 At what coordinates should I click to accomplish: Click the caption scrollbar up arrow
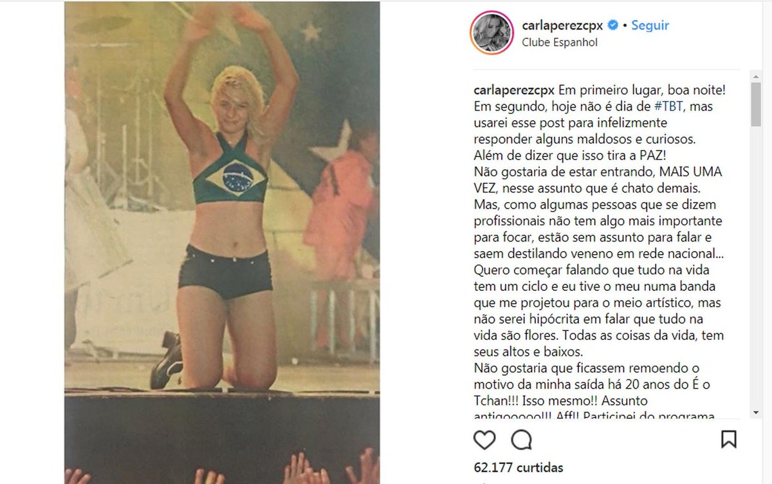pyautogui.click(x=757, y=76)
